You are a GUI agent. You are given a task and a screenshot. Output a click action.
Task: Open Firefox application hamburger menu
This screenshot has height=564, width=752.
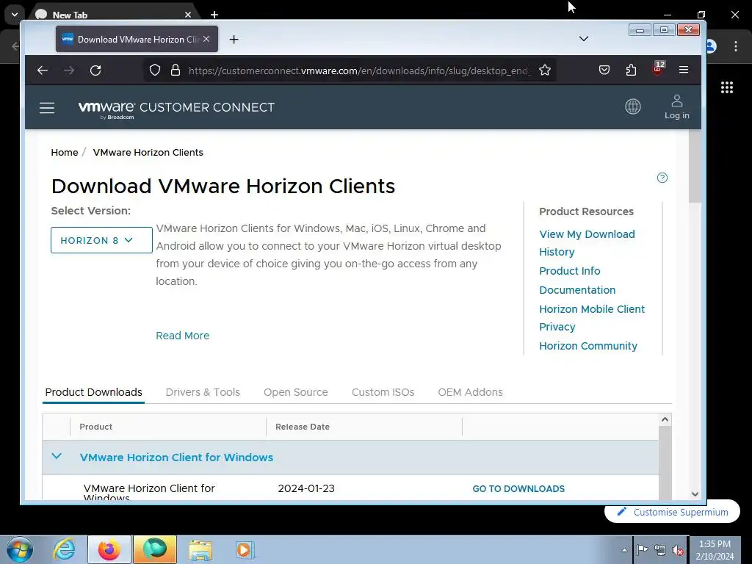click(x=684, y=70)
